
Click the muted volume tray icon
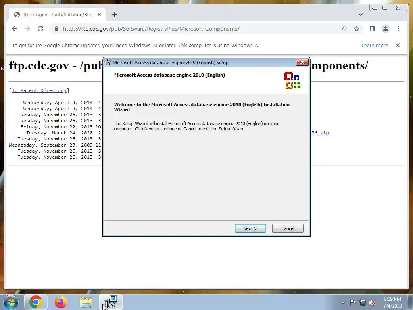[372, 302]
